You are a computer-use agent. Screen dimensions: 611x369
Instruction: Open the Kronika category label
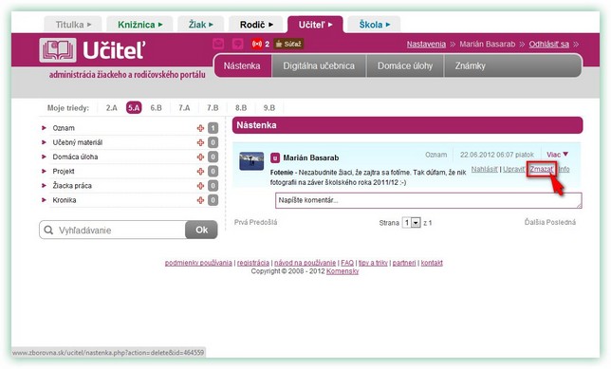coord(65,200)
